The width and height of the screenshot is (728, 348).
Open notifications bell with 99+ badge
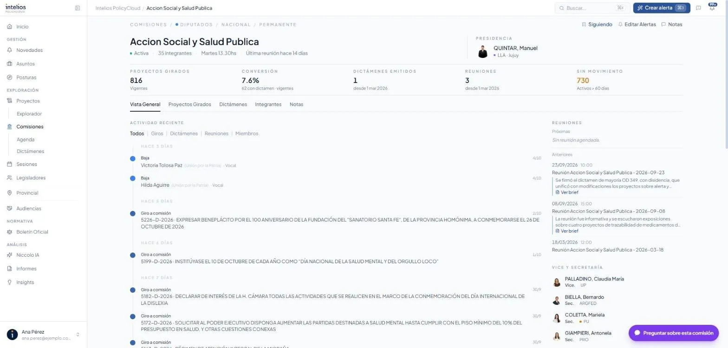tap(712, 7)
